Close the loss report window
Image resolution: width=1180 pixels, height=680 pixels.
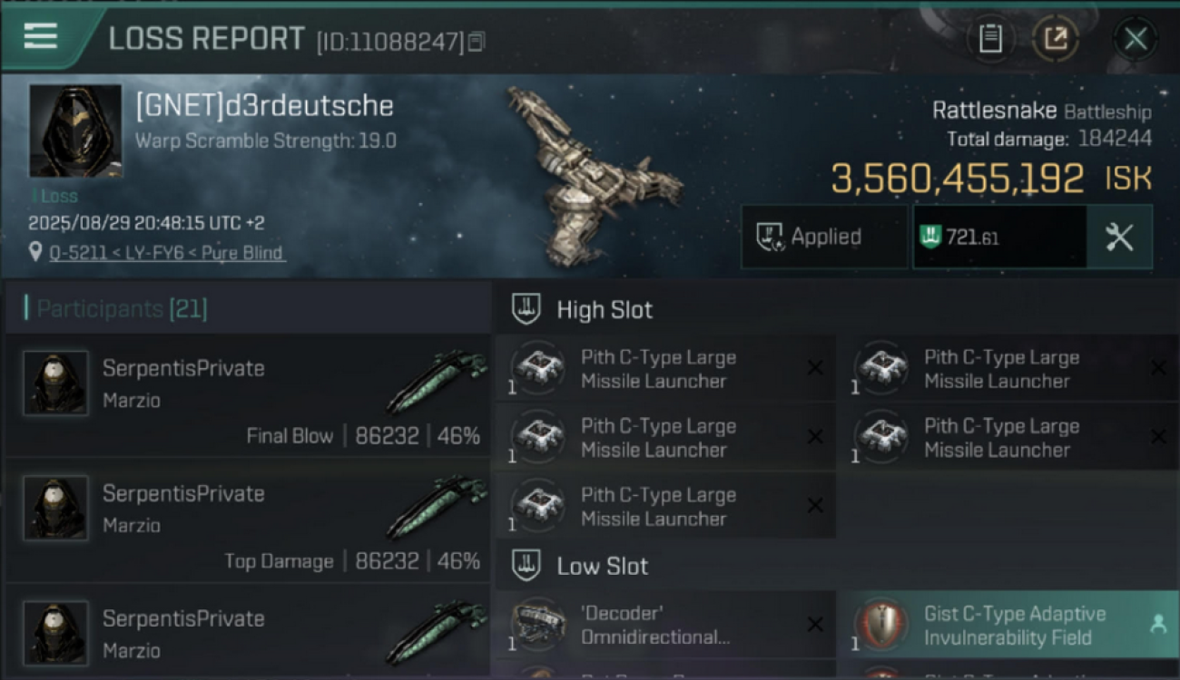pyautogui.click(x=1135, y=38)
